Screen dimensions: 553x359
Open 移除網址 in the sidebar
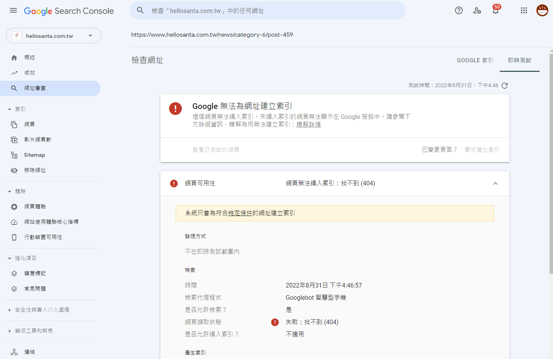coord(50,171)
